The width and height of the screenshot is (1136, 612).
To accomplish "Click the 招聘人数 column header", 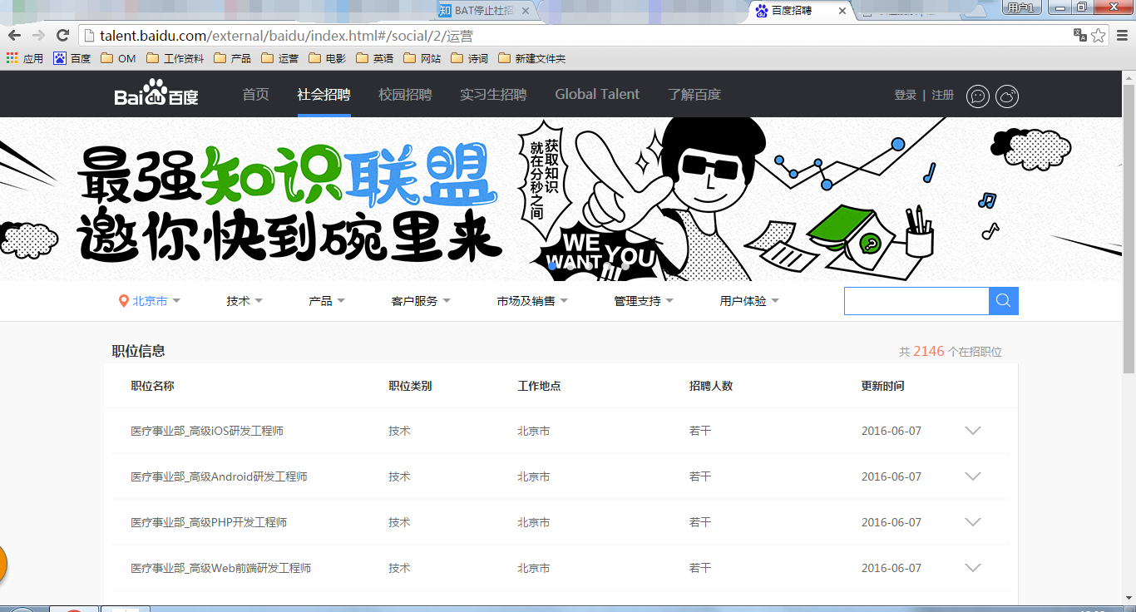I will click(x=711, y=386).
